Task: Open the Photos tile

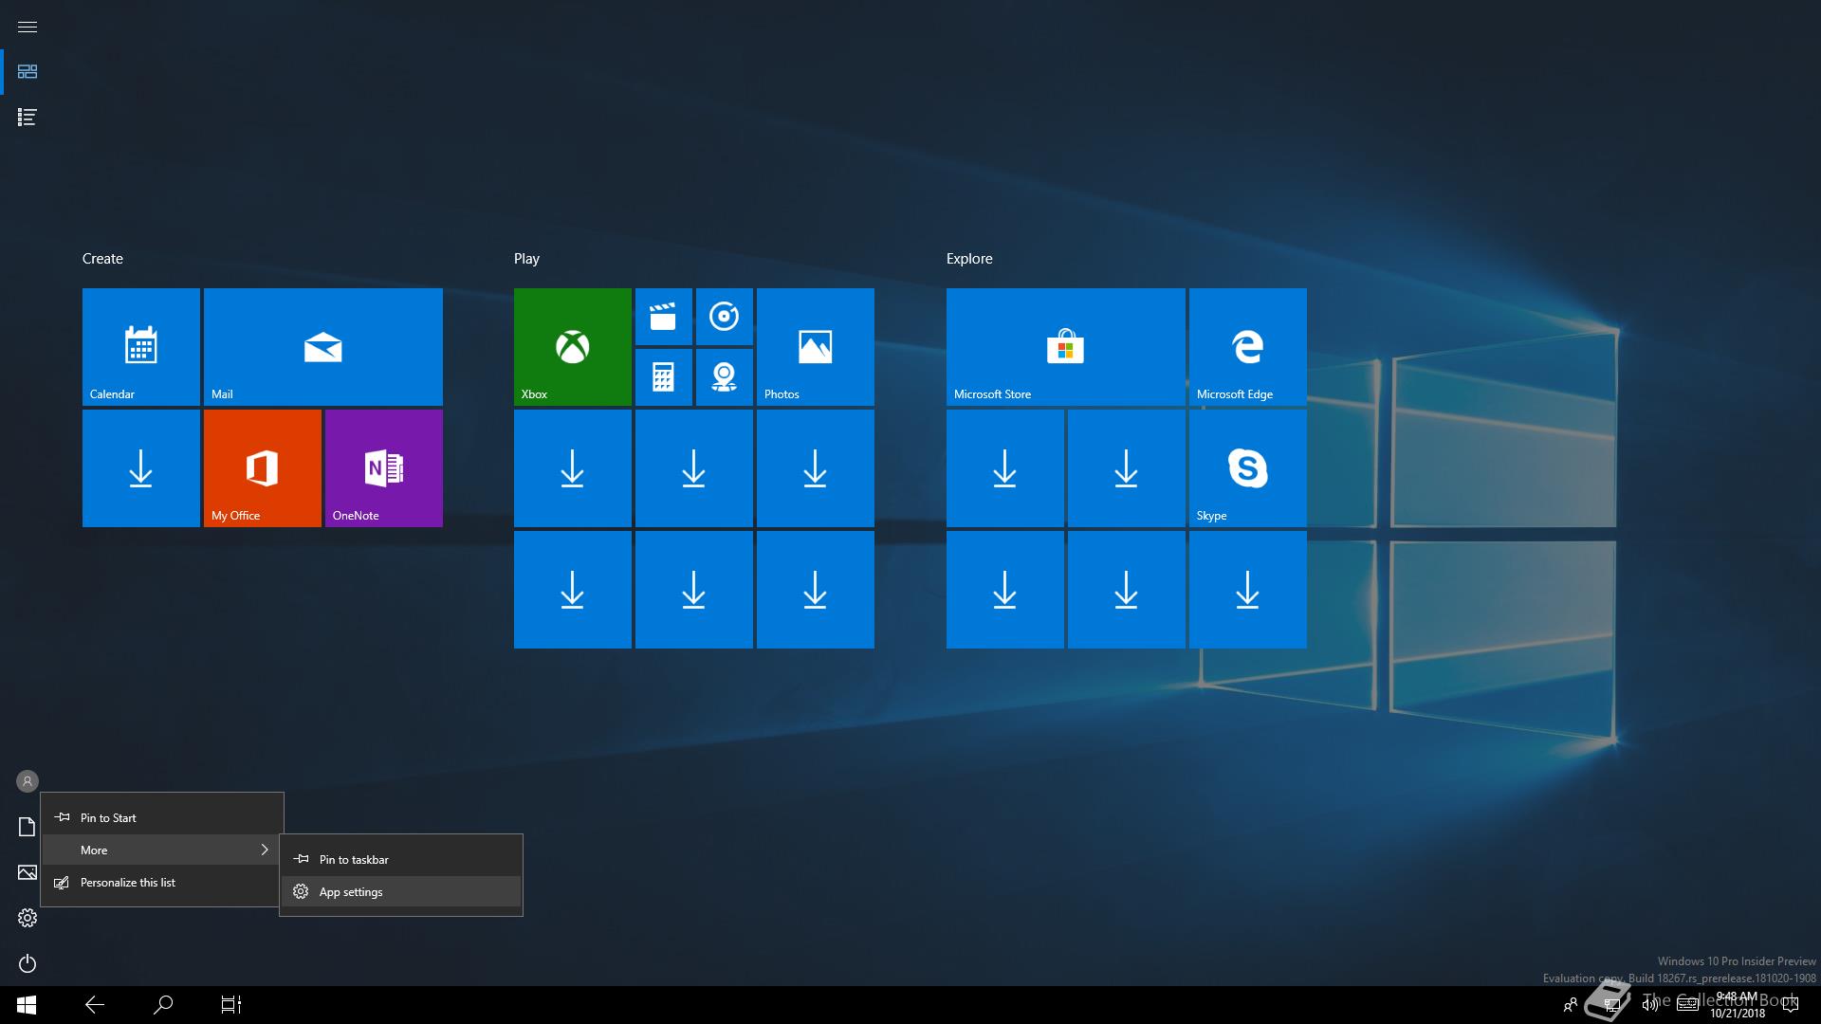Action: 816,347
